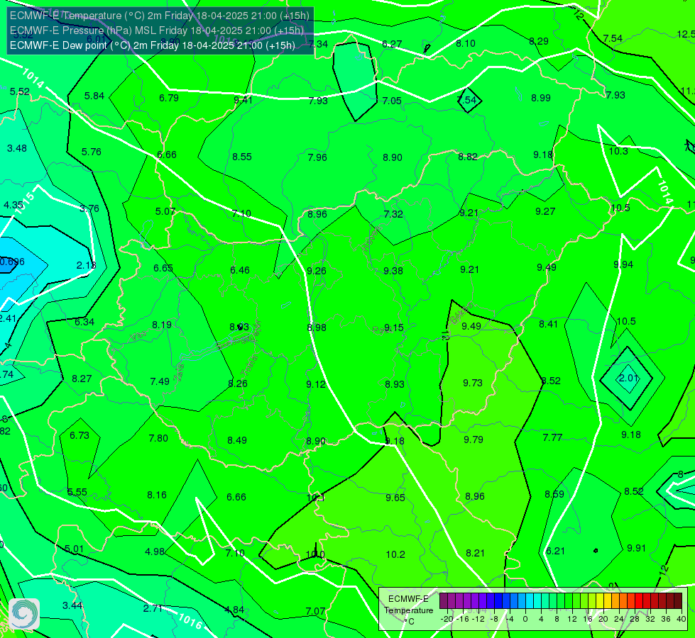Click the dew point value 6.73

pyautogui.click(x=80, y=435)
